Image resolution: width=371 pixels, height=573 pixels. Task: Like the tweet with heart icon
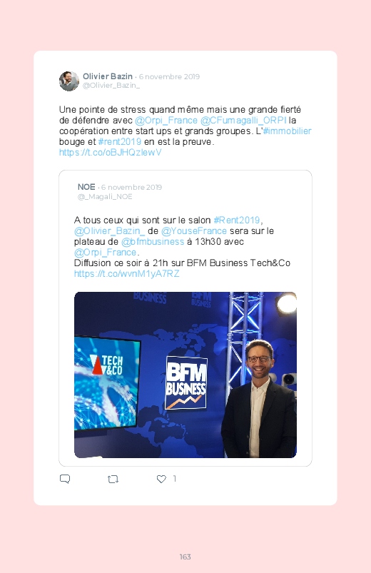(x=161, y=479)
